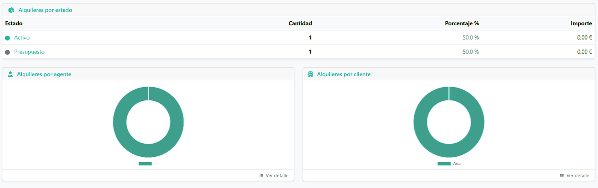Click the pie chart icon beside Alquileres por estado
The height and width of the screenshot is (188, 598).
(11, 10)
